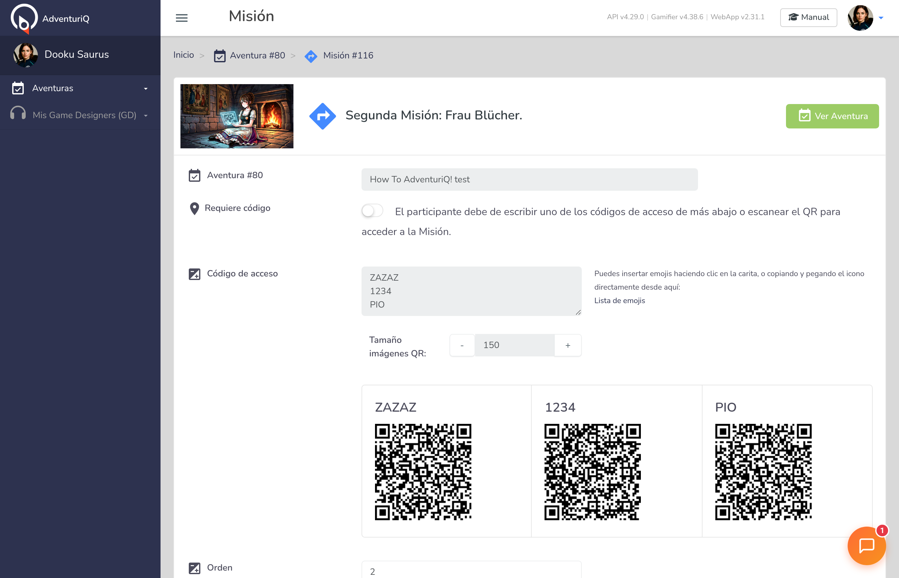
Task: Click the Código de acceso text area
Action: pyautogui.click(x=471, y=291)
